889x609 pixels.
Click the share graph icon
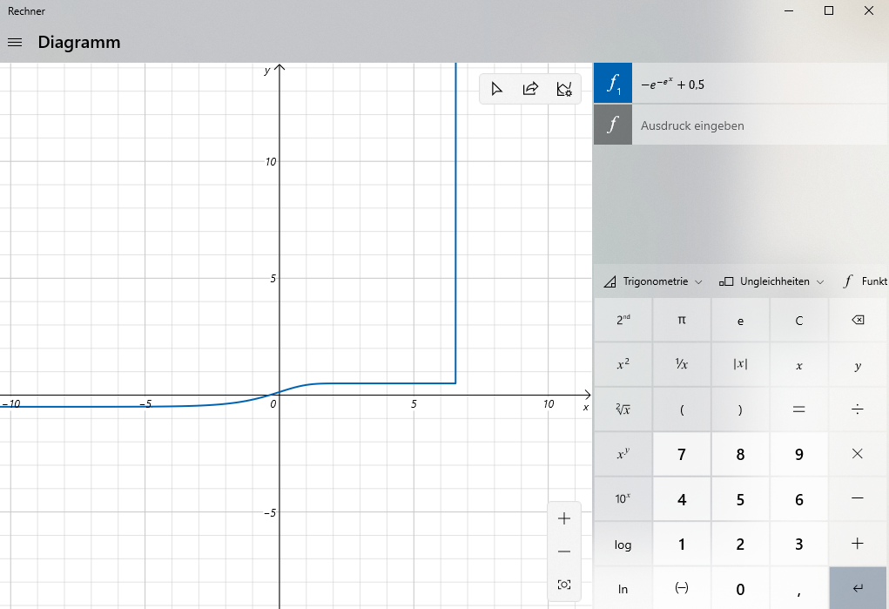pos(530,89)
